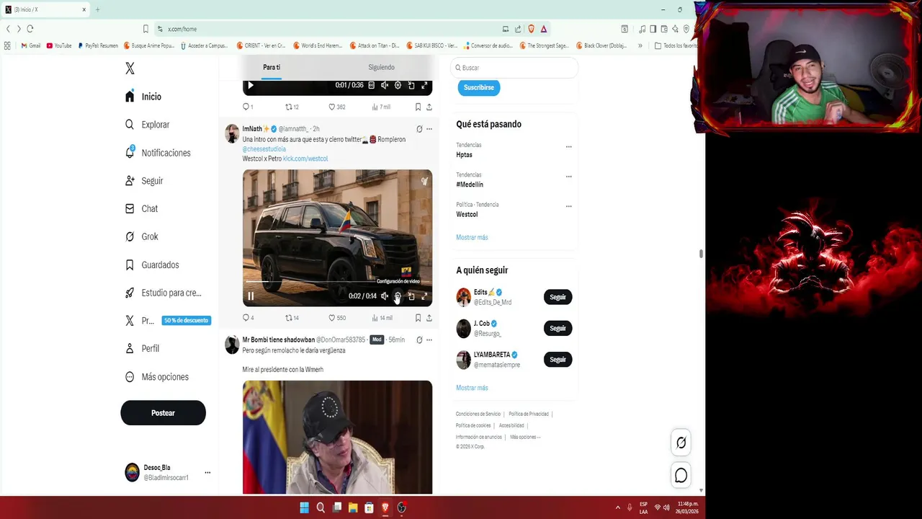Open options for the Hptas trend

point(568,146)
